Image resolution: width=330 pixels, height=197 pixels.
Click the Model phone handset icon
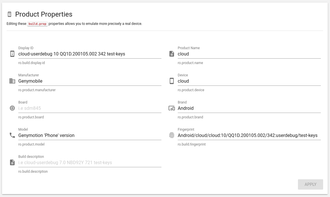coord(12,135)
